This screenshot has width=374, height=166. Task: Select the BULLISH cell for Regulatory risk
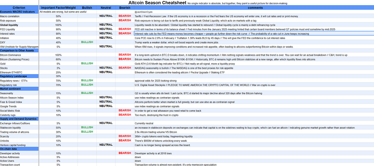[87, 85]
